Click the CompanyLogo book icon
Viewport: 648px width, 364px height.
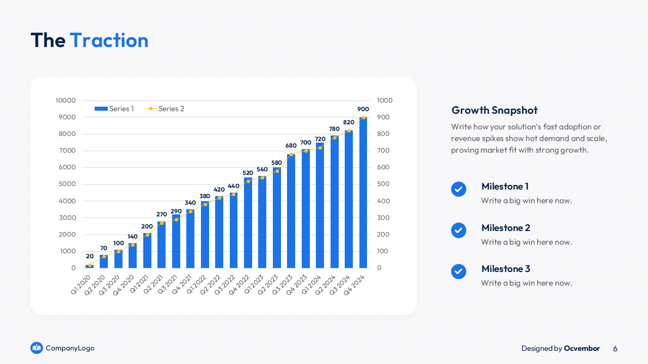click(x=36, y=348)
